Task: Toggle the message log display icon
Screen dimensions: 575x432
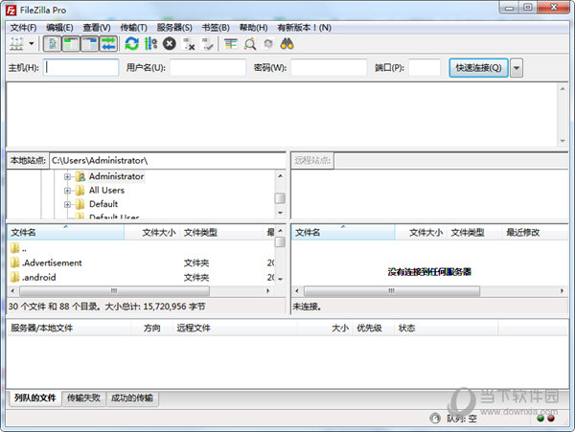Action: [x=52, y=44]
